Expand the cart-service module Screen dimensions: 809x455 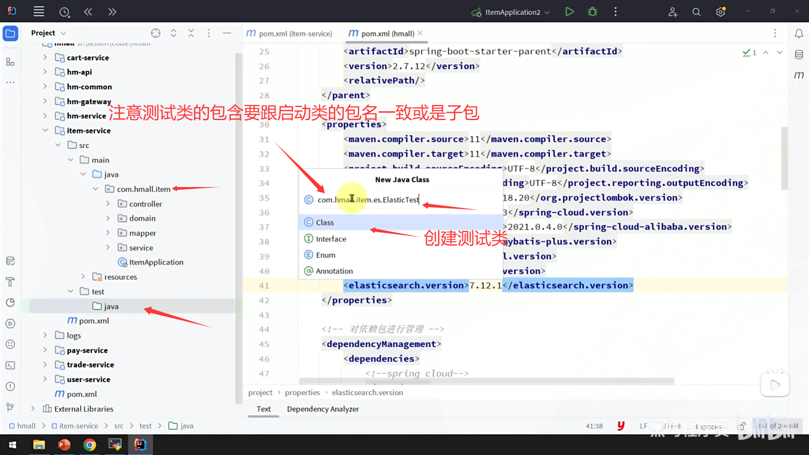coord(45,57)
